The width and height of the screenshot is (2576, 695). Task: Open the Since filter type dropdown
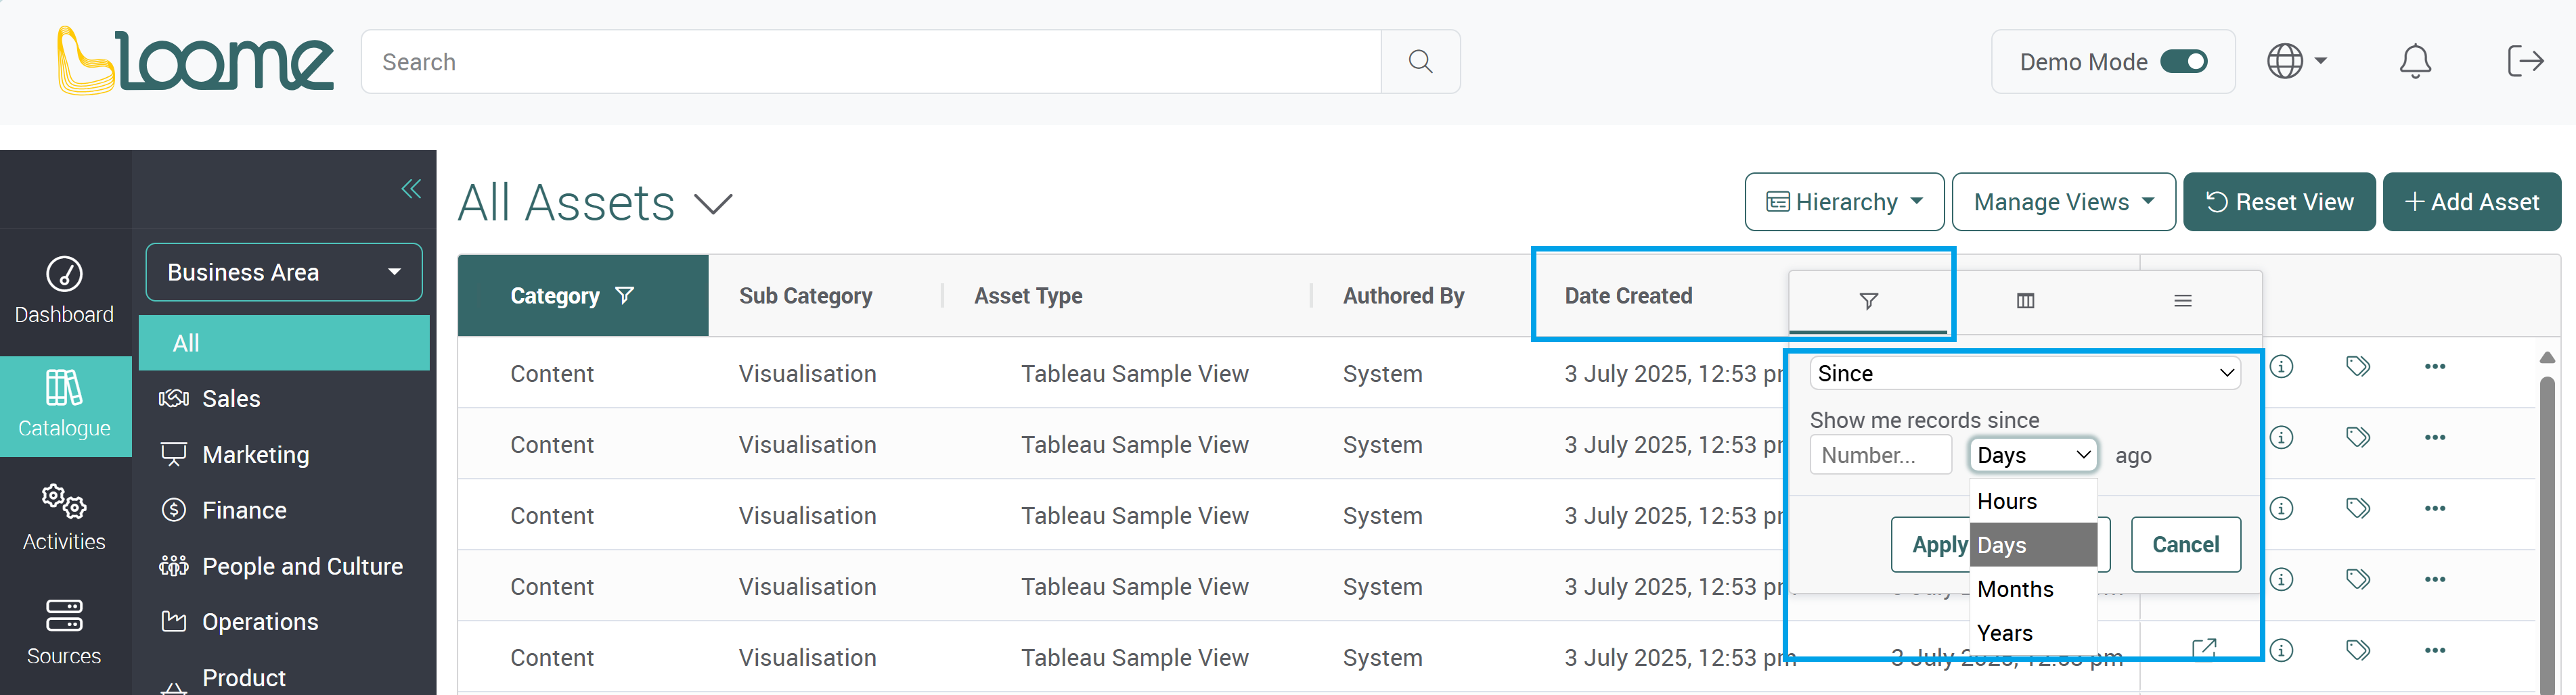point(2025,373)
